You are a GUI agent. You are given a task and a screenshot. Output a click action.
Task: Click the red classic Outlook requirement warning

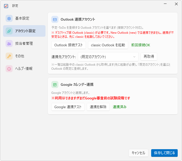[x=112, y=35]
